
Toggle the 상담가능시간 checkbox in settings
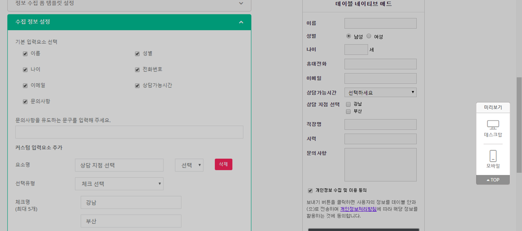coord(137,86)
